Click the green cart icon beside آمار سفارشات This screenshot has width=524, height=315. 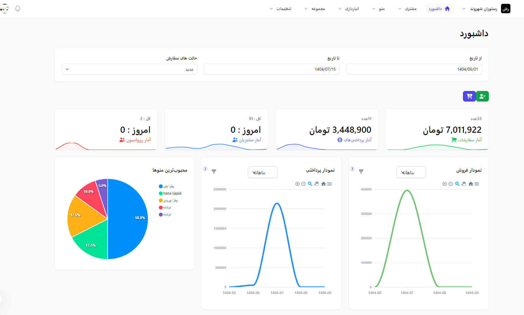[454, 140]
